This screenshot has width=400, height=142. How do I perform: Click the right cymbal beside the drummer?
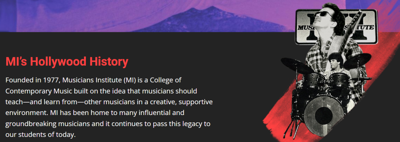357,61
